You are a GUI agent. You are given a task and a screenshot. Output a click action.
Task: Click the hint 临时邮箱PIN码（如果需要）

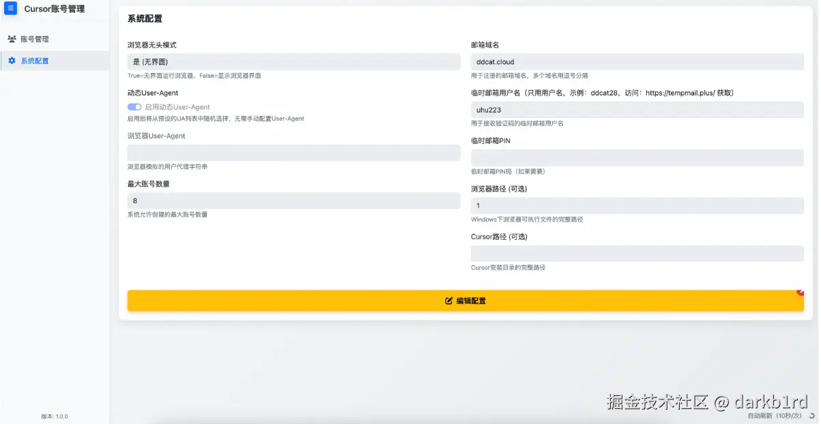tap(508, 172)
